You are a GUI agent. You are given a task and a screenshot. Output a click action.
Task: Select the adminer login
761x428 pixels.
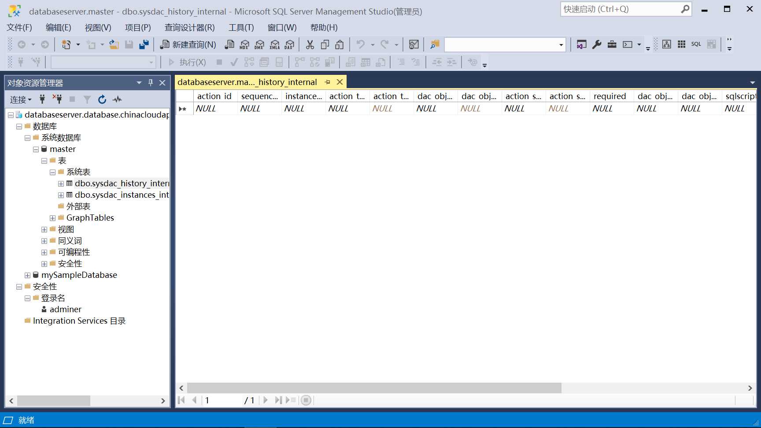(x=65, y=310)
